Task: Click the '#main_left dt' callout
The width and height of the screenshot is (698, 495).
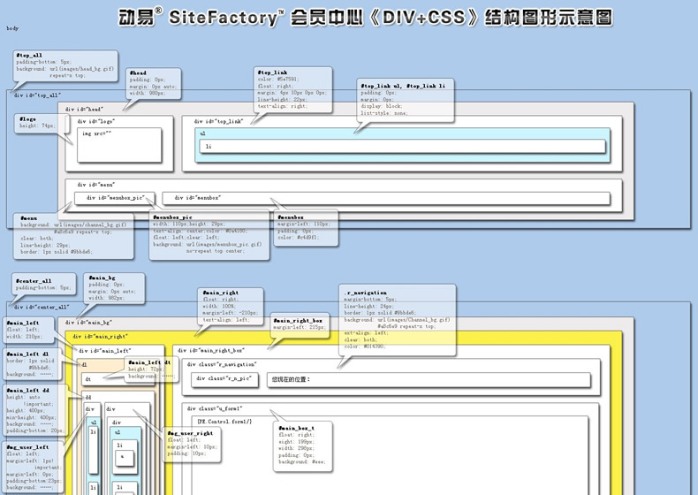Action: pos(150,369)
